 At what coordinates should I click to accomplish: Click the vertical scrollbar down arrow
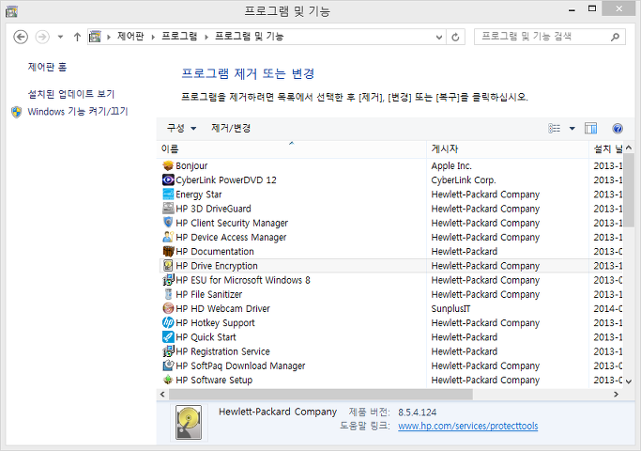[629, 381]
